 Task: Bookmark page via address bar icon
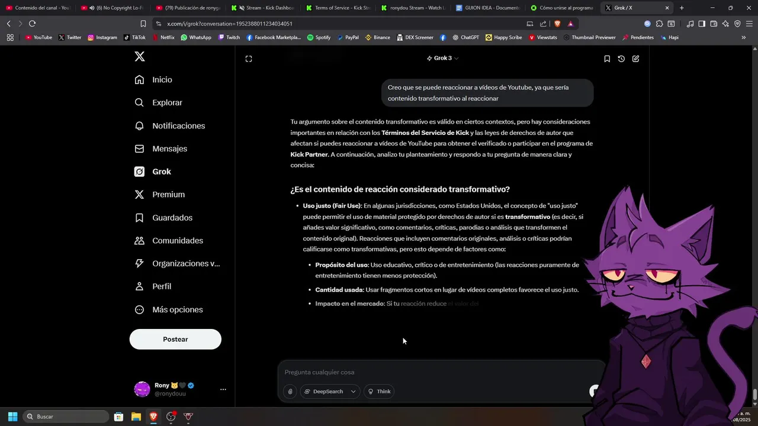pos(143,24)
